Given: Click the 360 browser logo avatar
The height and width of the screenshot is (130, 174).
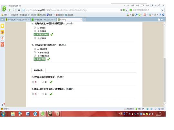Looking at the screenshot, I should (4, 9).
